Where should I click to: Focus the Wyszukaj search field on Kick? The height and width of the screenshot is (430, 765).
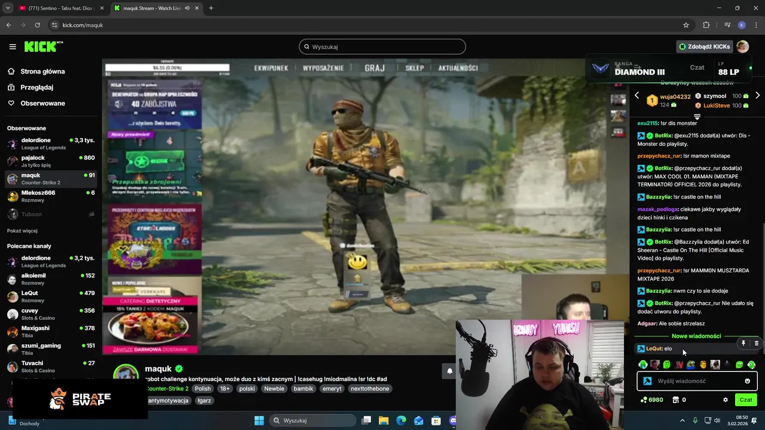coord(382,47)
